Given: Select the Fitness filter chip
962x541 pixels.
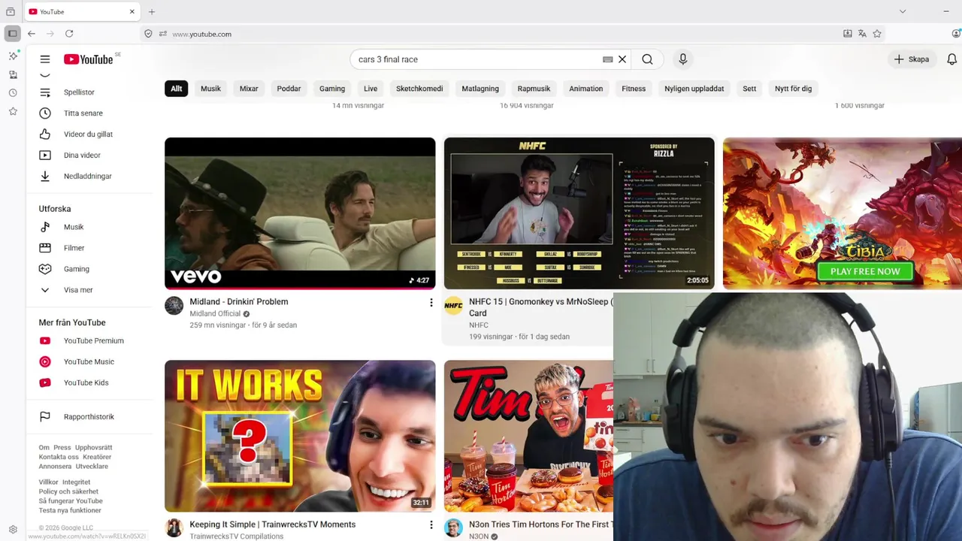Looking at the screenshot, I should point(634,89).
